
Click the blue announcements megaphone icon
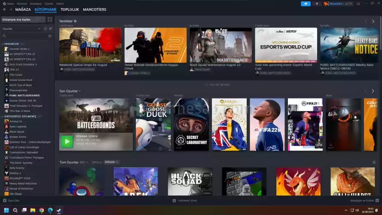(x=306, y=4)
